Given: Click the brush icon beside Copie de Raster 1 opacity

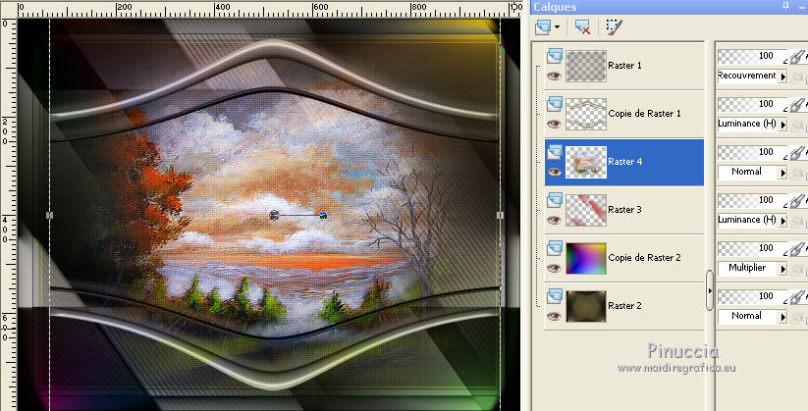Looking at the screenshot, I should (x=796, y=105).
